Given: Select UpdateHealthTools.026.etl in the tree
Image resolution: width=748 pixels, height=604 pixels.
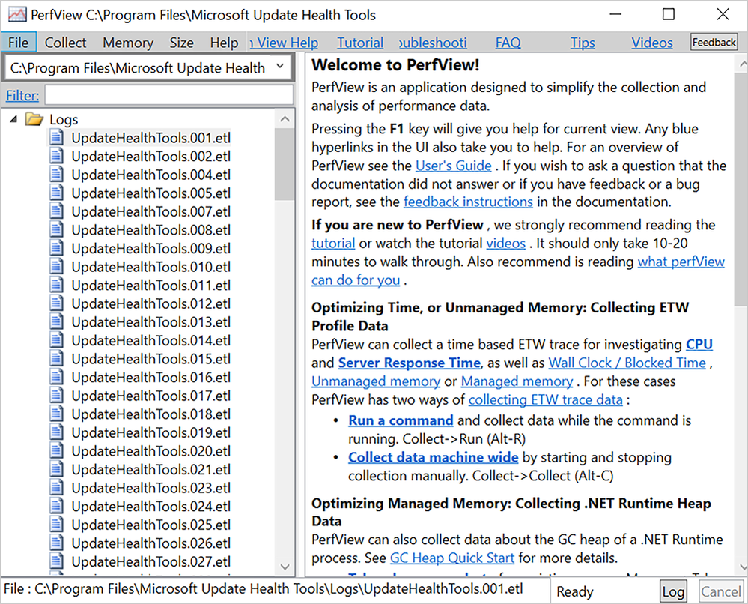Looking at the screenshot, I should pyautogui.click(x=150, y=543).
